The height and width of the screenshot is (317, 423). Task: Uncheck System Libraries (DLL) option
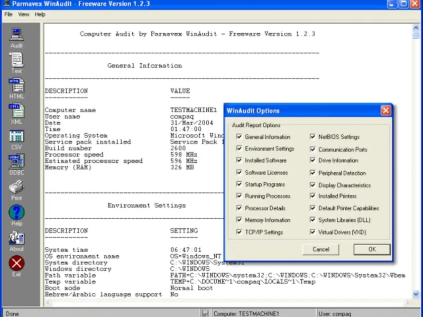click(x=312, y=220)
